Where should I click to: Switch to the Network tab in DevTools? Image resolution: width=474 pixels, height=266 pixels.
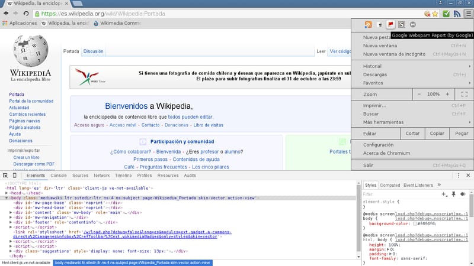[x=102, y=176]
